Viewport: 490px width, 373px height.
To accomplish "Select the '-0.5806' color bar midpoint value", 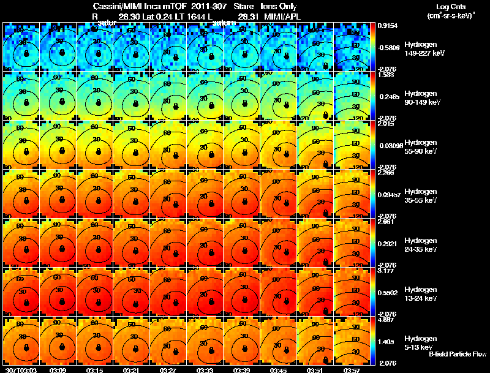I will coord(388,48).
